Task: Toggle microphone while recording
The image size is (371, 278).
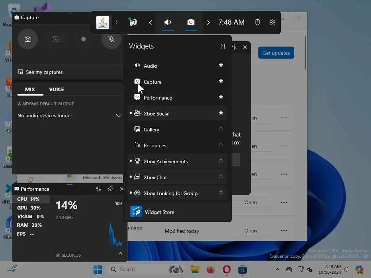Action: pyautogui.click(x=111, y=39)
